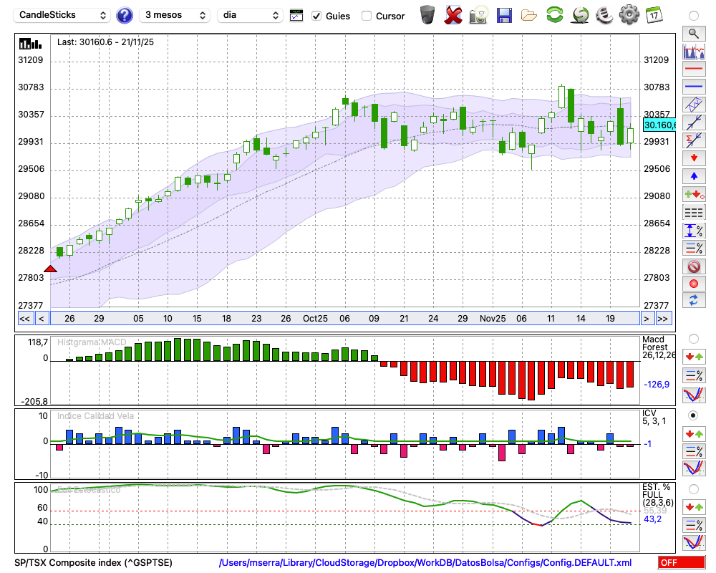This screenshot has width=716, height=573.
Task: Select the channel drawing tool in sidebar
Action: click(x=693, y=105)
